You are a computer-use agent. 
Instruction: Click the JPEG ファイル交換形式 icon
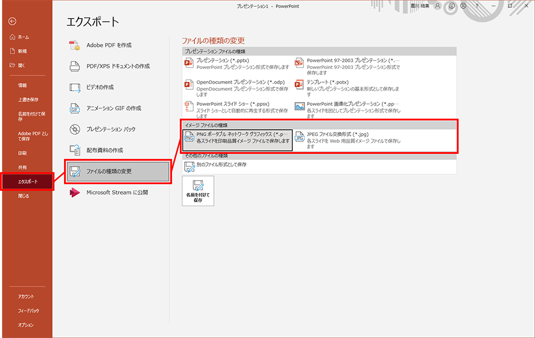coord(299,137)
